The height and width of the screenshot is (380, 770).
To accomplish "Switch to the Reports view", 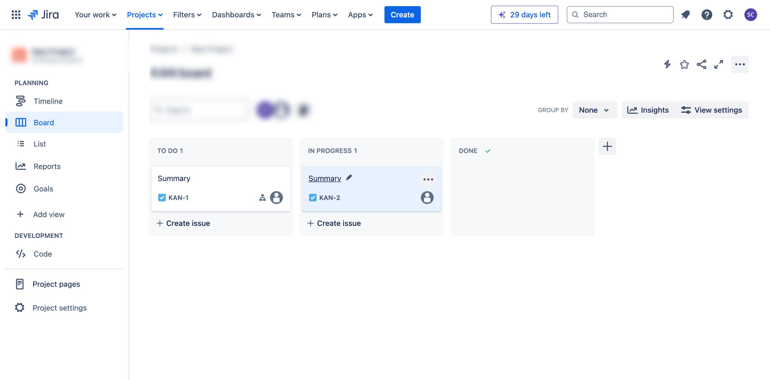I will [47, 166].
